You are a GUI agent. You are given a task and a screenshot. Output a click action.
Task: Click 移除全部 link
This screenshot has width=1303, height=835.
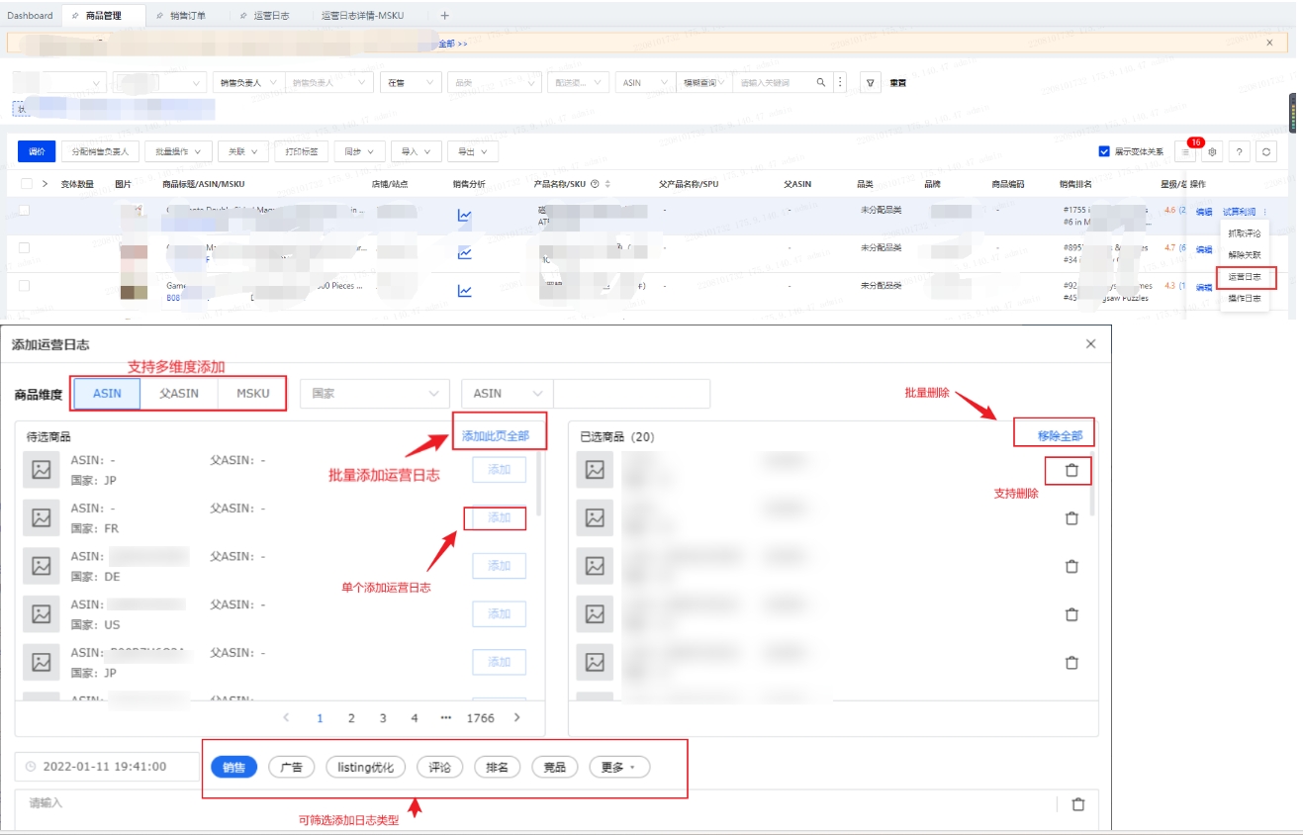[x=1060, y=436]
